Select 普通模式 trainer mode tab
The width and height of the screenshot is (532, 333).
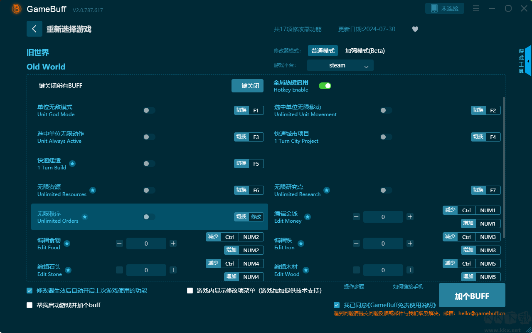[x=323, y=51]
